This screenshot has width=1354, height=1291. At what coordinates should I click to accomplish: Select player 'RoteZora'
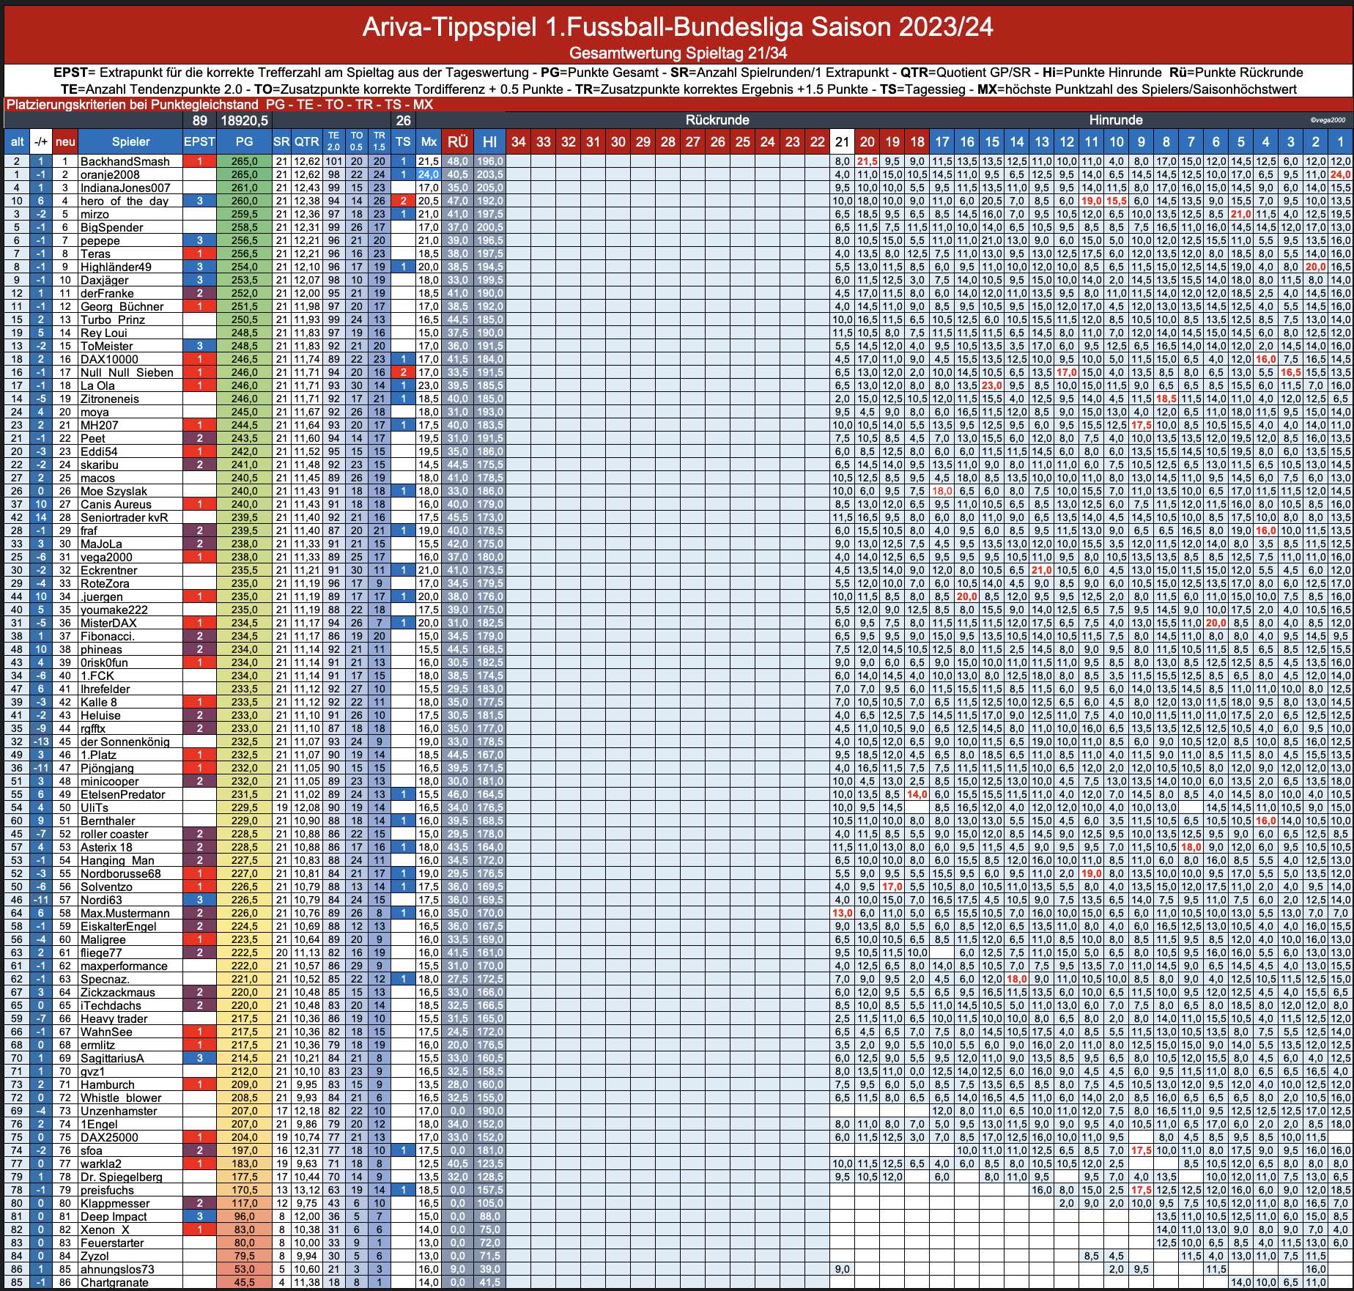click(x=104, y=583)
